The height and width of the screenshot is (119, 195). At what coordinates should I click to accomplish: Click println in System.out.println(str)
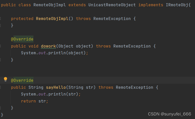tap(57, 94)
